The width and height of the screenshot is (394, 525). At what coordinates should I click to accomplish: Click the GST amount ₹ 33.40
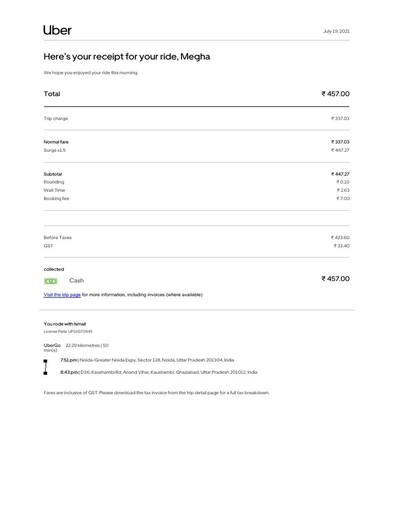coord(341,246)
